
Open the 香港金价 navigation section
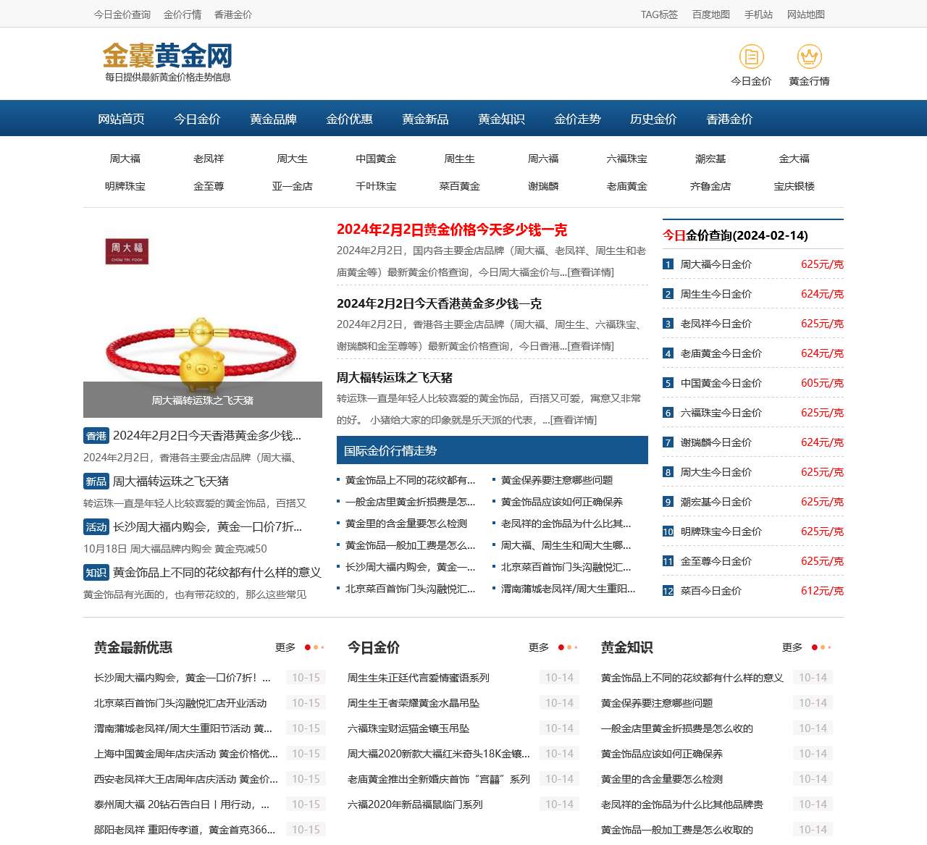click(728, 119)
